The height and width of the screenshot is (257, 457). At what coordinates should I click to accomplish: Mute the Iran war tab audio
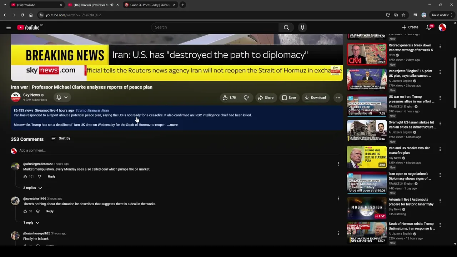112,5
